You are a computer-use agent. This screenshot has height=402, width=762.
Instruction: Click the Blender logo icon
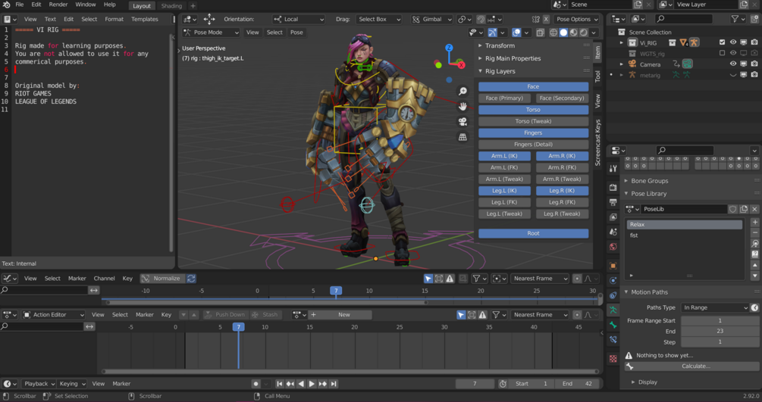pos(6,5)
